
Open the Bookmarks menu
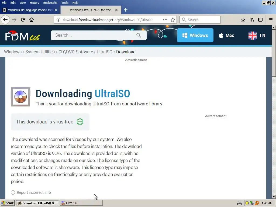pyautogui.click(x=50, y=3)
